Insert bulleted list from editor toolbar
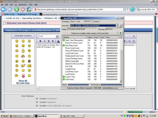Image resolution: width=158 pixels, height=118 pixels. pyautogui.click(x=134, y=41)
